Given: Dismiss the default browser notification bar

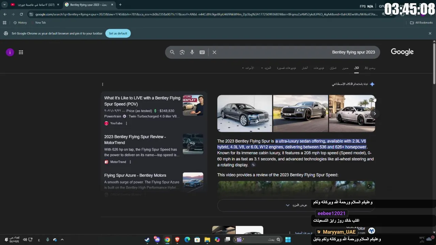Looking at the screenshot, I should 430,33.
